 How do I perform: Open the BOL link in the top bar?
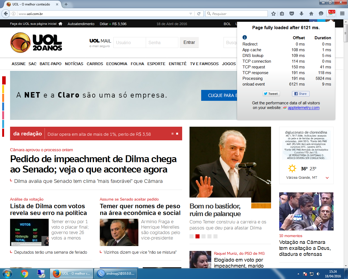pyautogui.click(x=227, y=24)
